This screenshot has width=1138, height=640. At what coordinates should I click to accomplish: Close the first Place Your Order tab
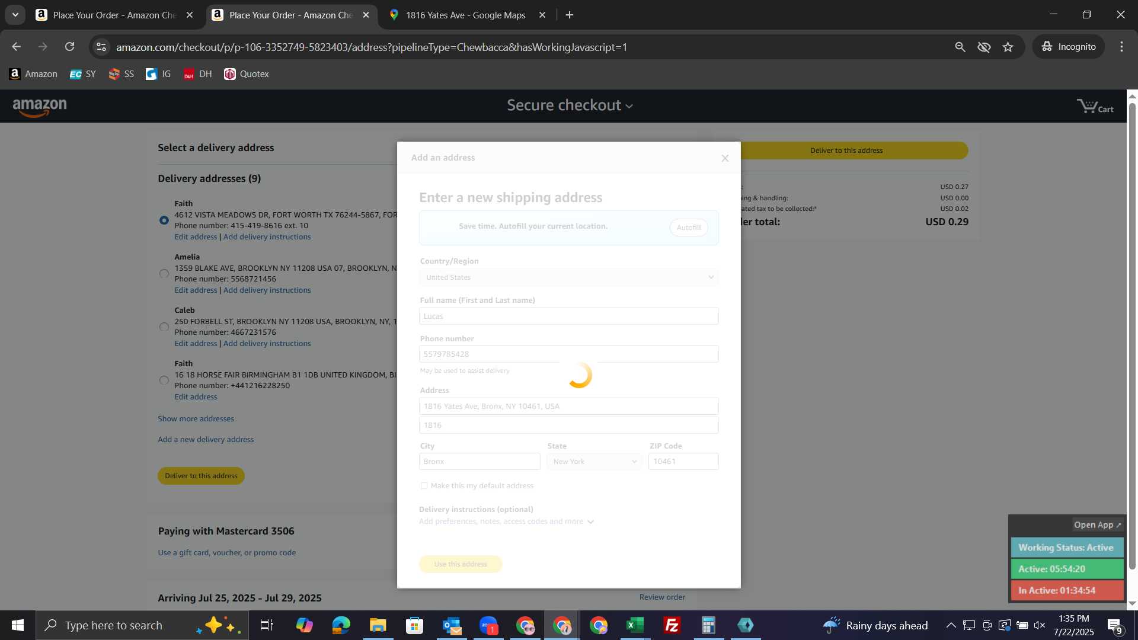(x=190, y=15)
